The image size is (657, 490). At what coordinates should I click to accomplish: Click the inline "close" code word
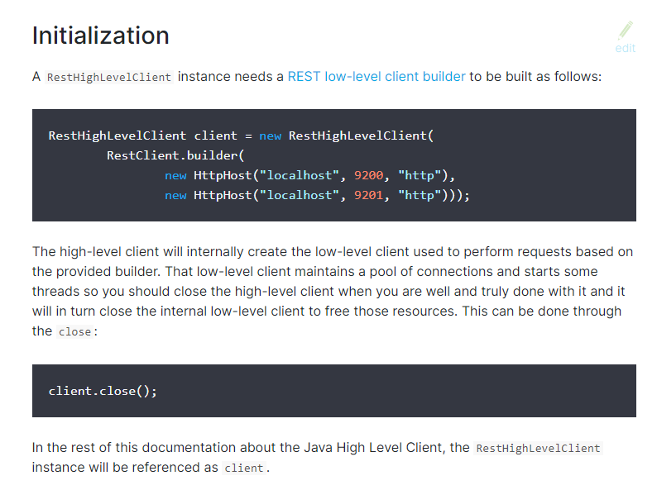click(74, 332)
